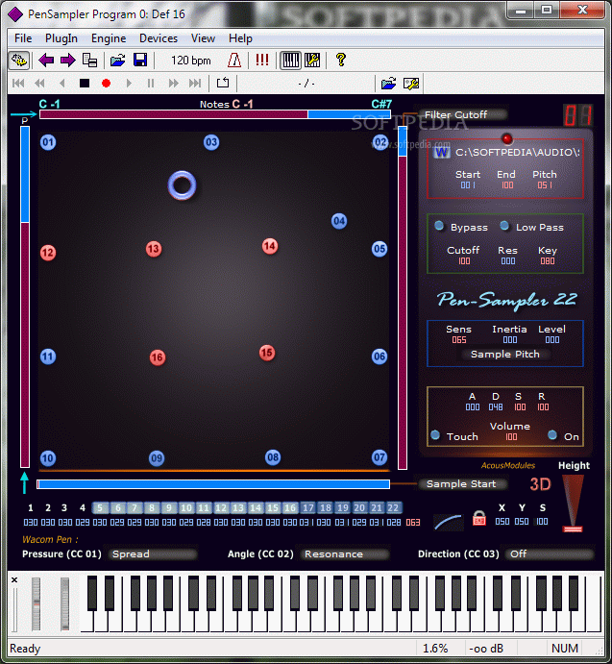Viewport: 612px width, 664px height.
Task: Toggle the Low Pass filter radio
Action: tap(504, 226)
